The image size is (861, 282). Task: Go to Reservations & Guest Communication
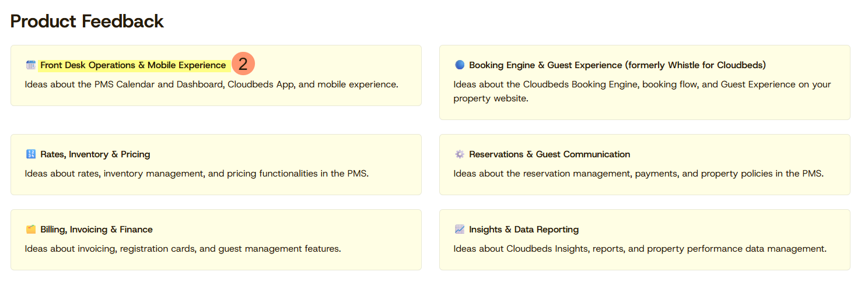[x=549, y=154]
